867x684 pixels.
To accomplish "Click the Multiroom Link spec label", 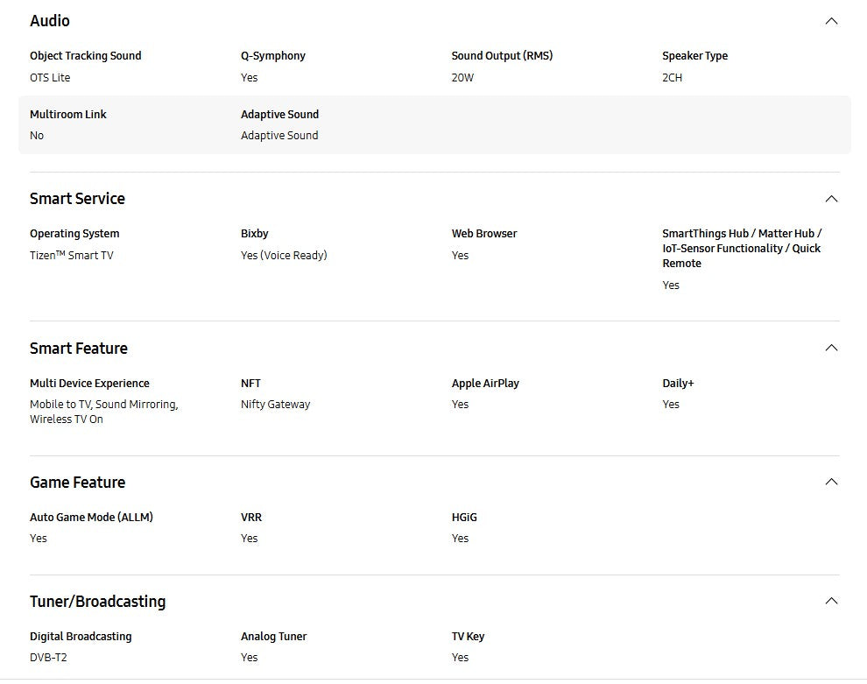I will point(67,115).
